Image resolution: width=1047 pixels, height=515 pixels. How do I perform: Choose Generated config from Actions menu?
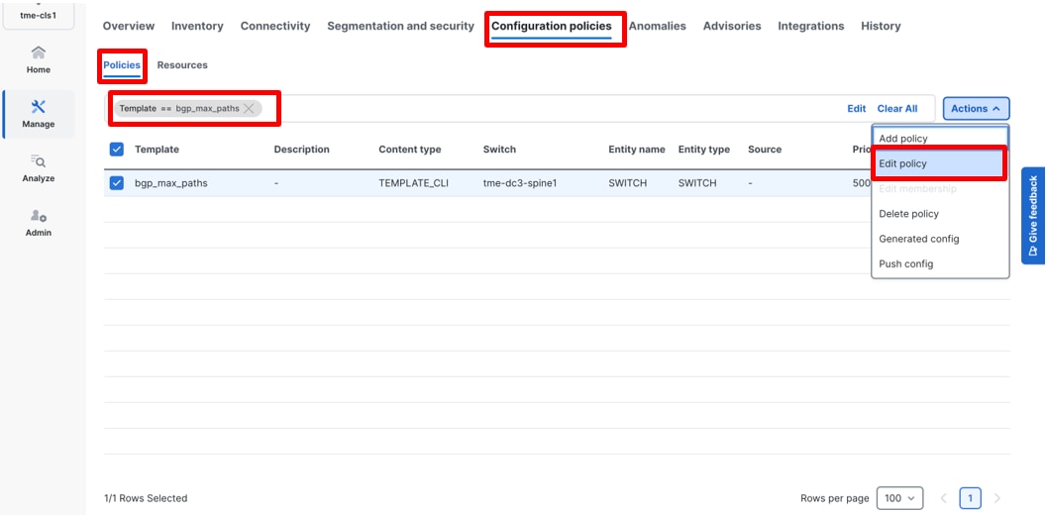pyautogui.click(x=940, y=239)
